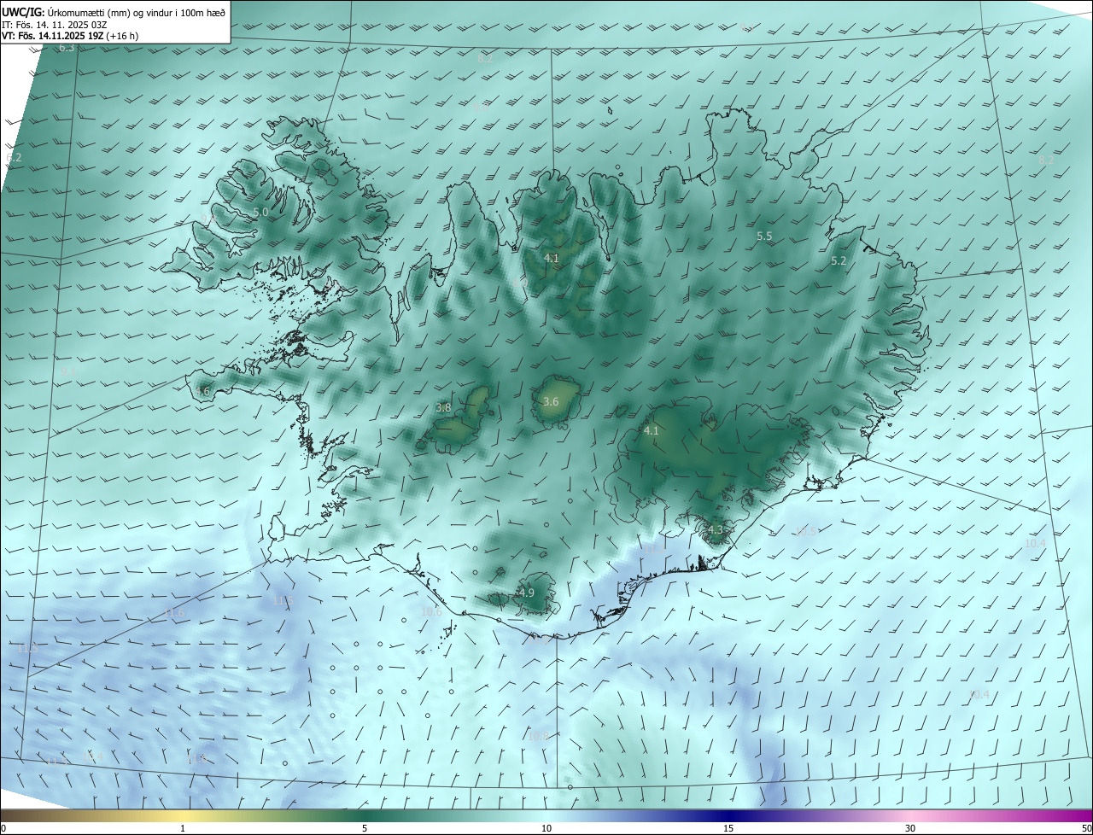Click the yellow band of the colour scale
1093x835 pixels.
pos(183,815)
